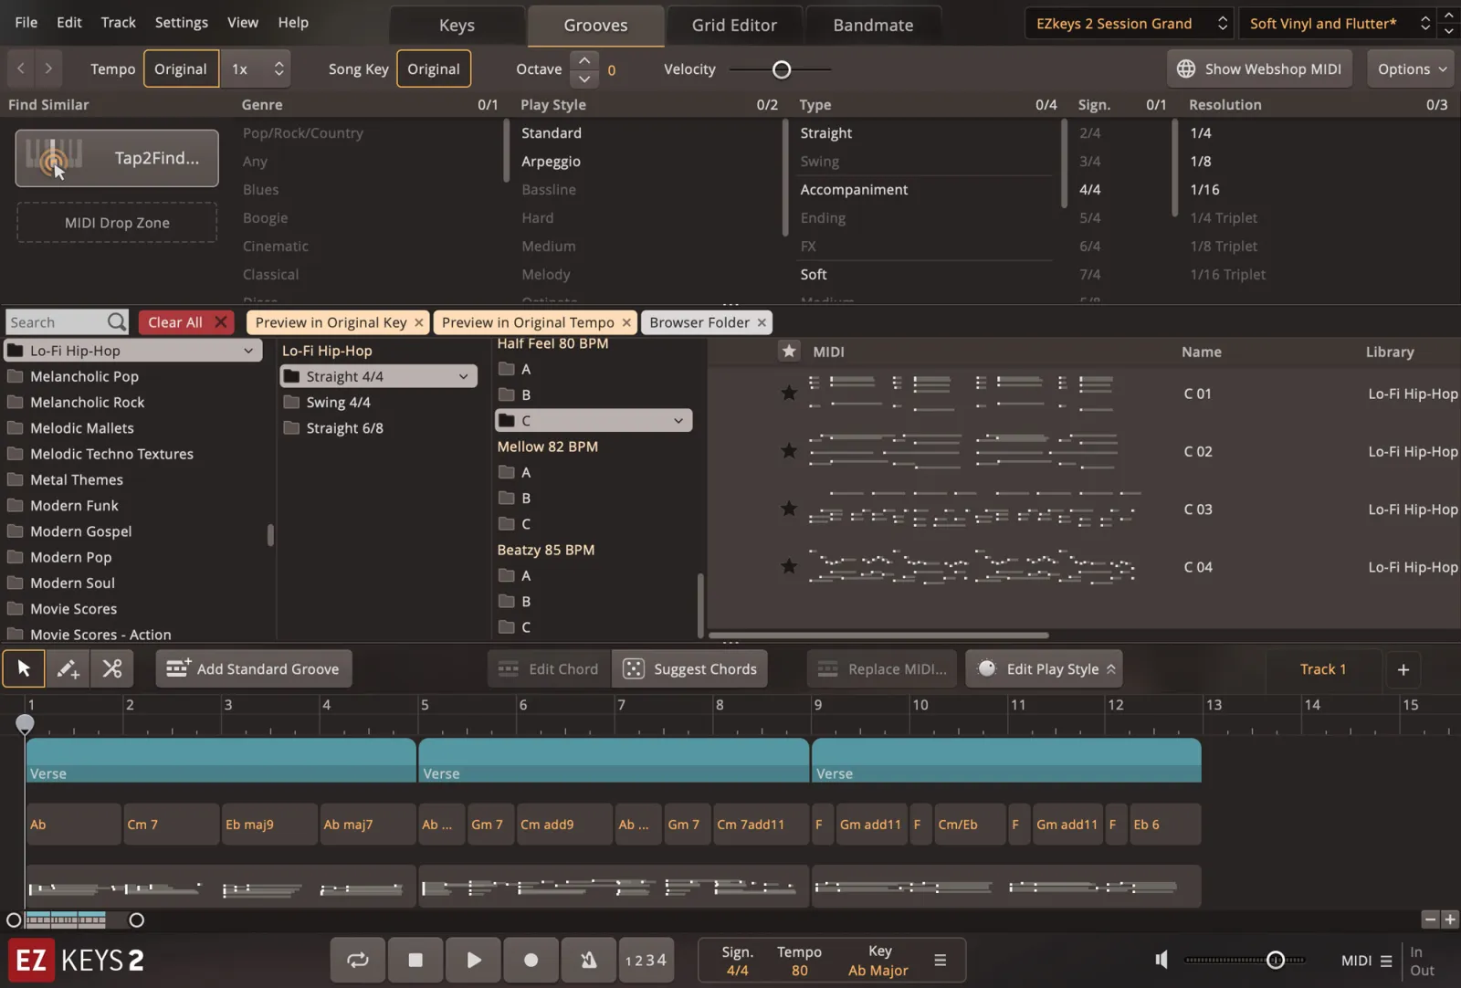Click the MIDI Drop Zone area
The height and width of the screenshot is (988, 1461).
click(117, 223)
